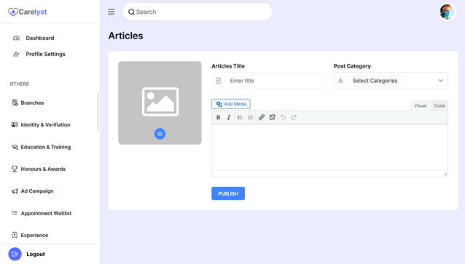Insert a bulleted list
The image size is (465, 264).
(240, 117)
